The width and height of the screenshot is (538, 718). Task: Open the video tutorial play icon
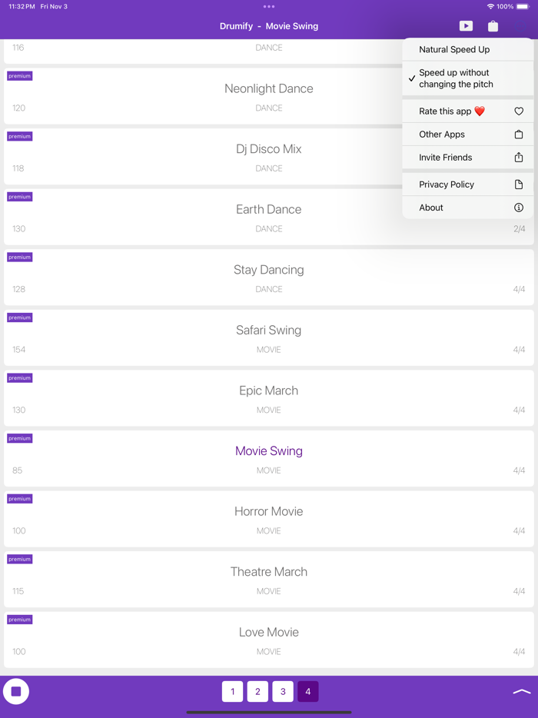coord(466,26)
